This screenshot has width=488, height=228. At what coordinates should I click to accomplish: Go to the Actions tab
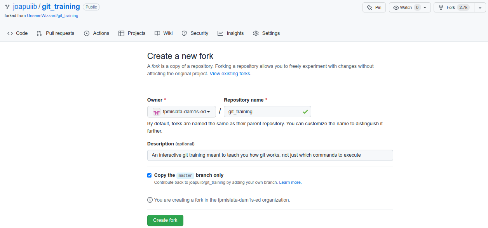(x=97, y=33)
